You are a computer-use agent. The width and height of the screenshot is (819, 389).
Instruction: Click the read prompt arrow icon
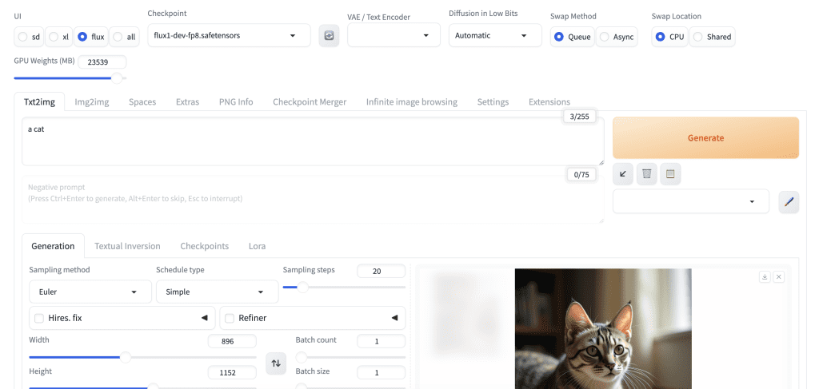click(622, 173)
